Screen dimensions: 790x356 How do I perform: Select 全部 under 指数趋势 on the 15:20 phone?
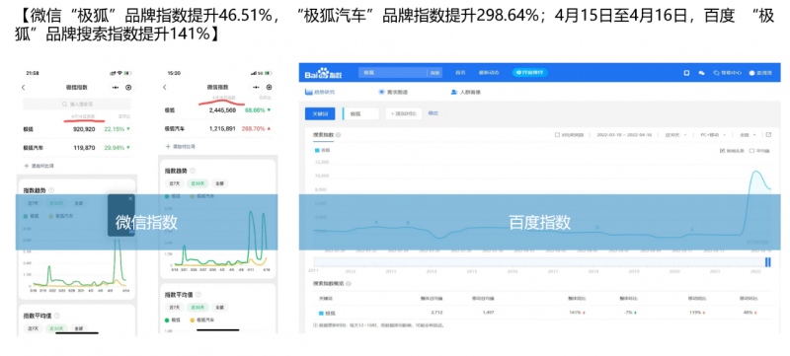pos(219,184)
